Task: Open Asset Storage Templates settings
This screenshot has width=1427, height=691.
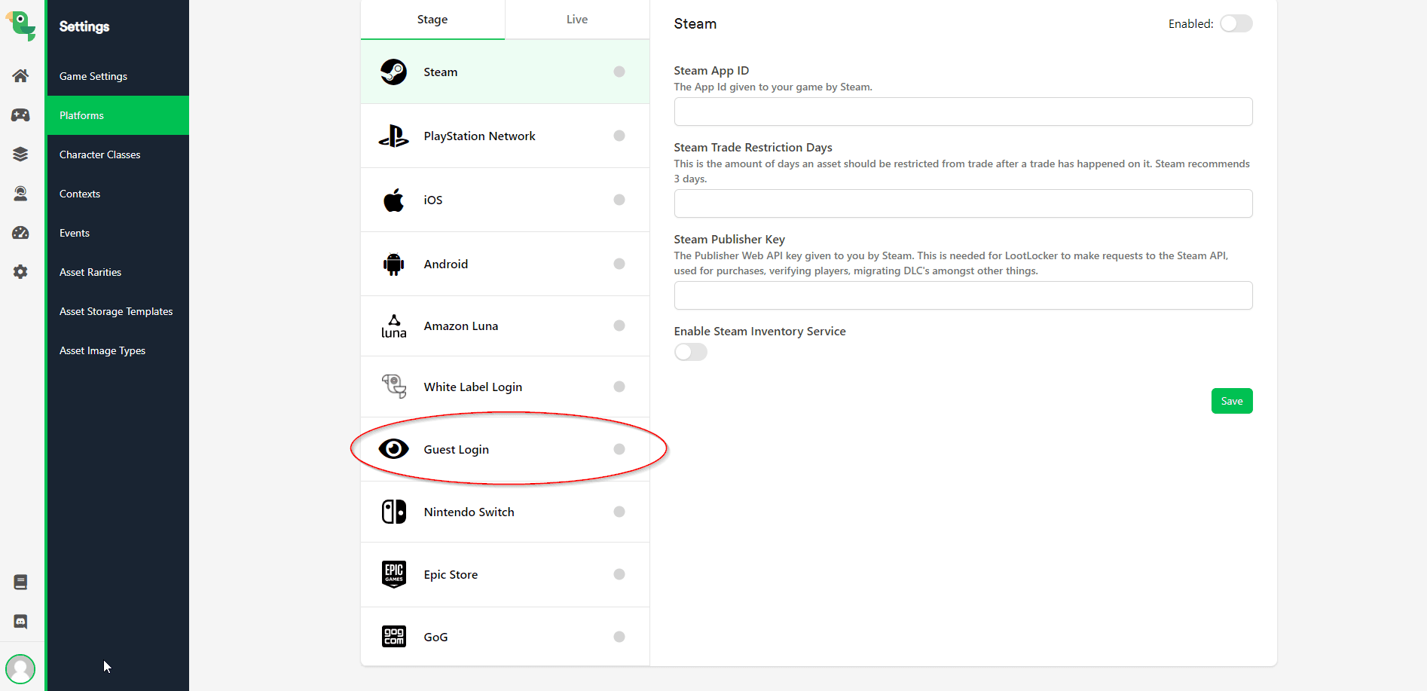Action: pos(116,311)
